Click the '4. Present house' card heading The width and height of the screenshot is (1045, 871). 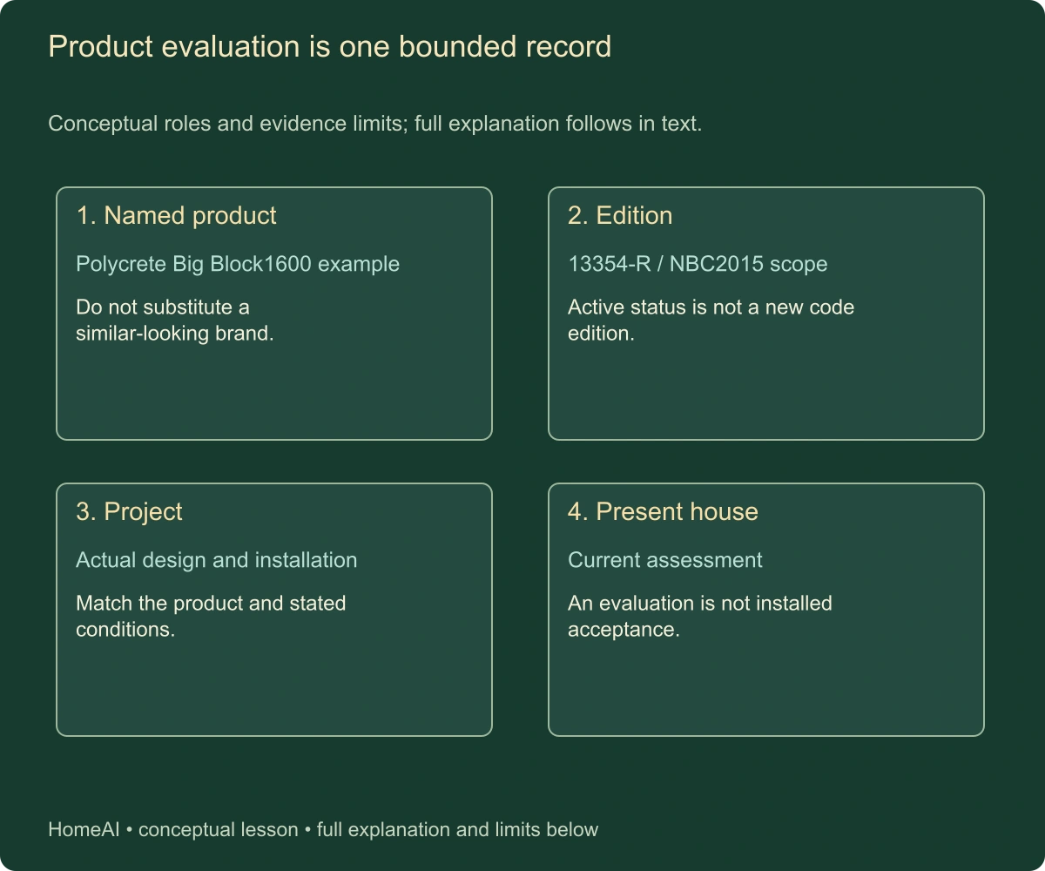(663, 512)
